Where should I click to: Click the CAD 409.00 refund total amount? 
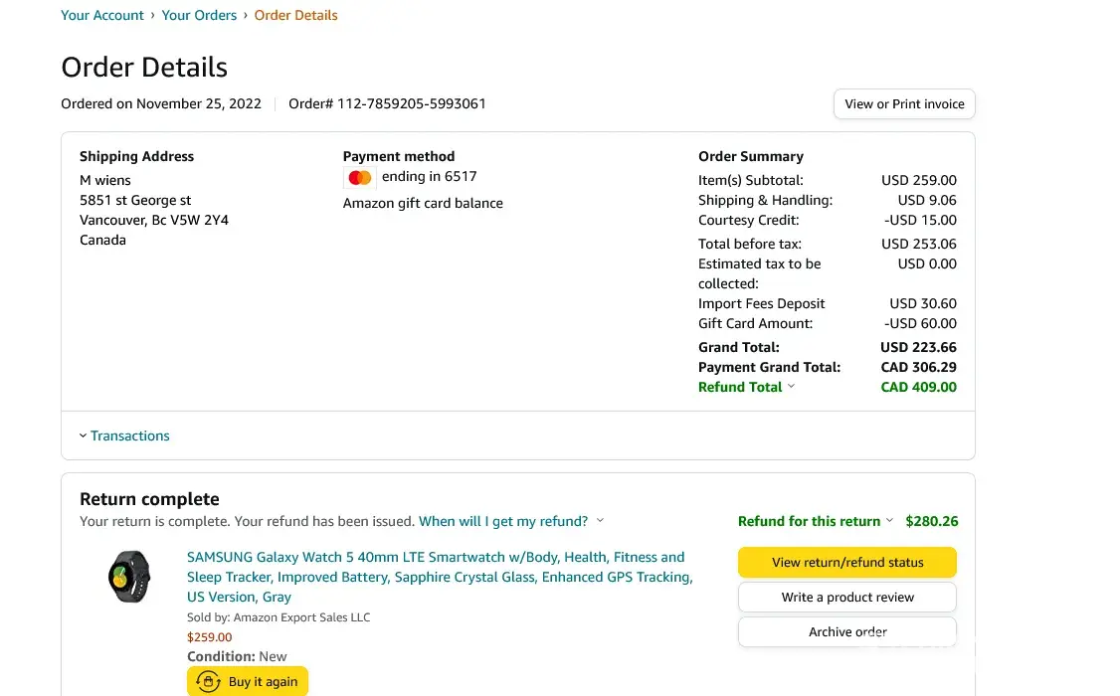pyautogui.click(x=918, y=387)
